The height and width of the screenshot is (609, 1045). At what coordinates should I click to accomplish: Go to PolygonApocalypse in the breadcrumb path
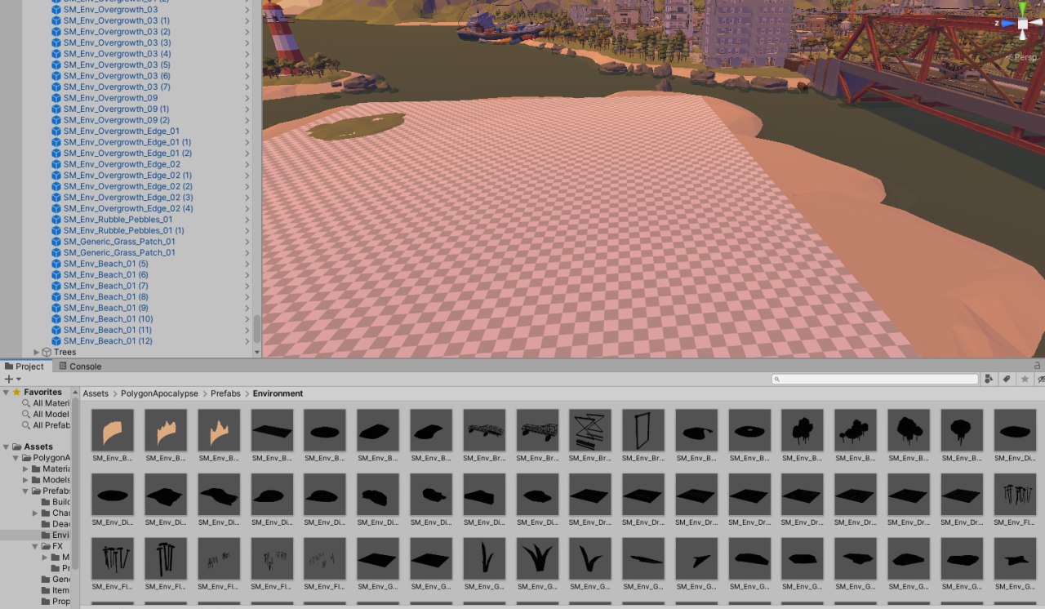(159, 393)
